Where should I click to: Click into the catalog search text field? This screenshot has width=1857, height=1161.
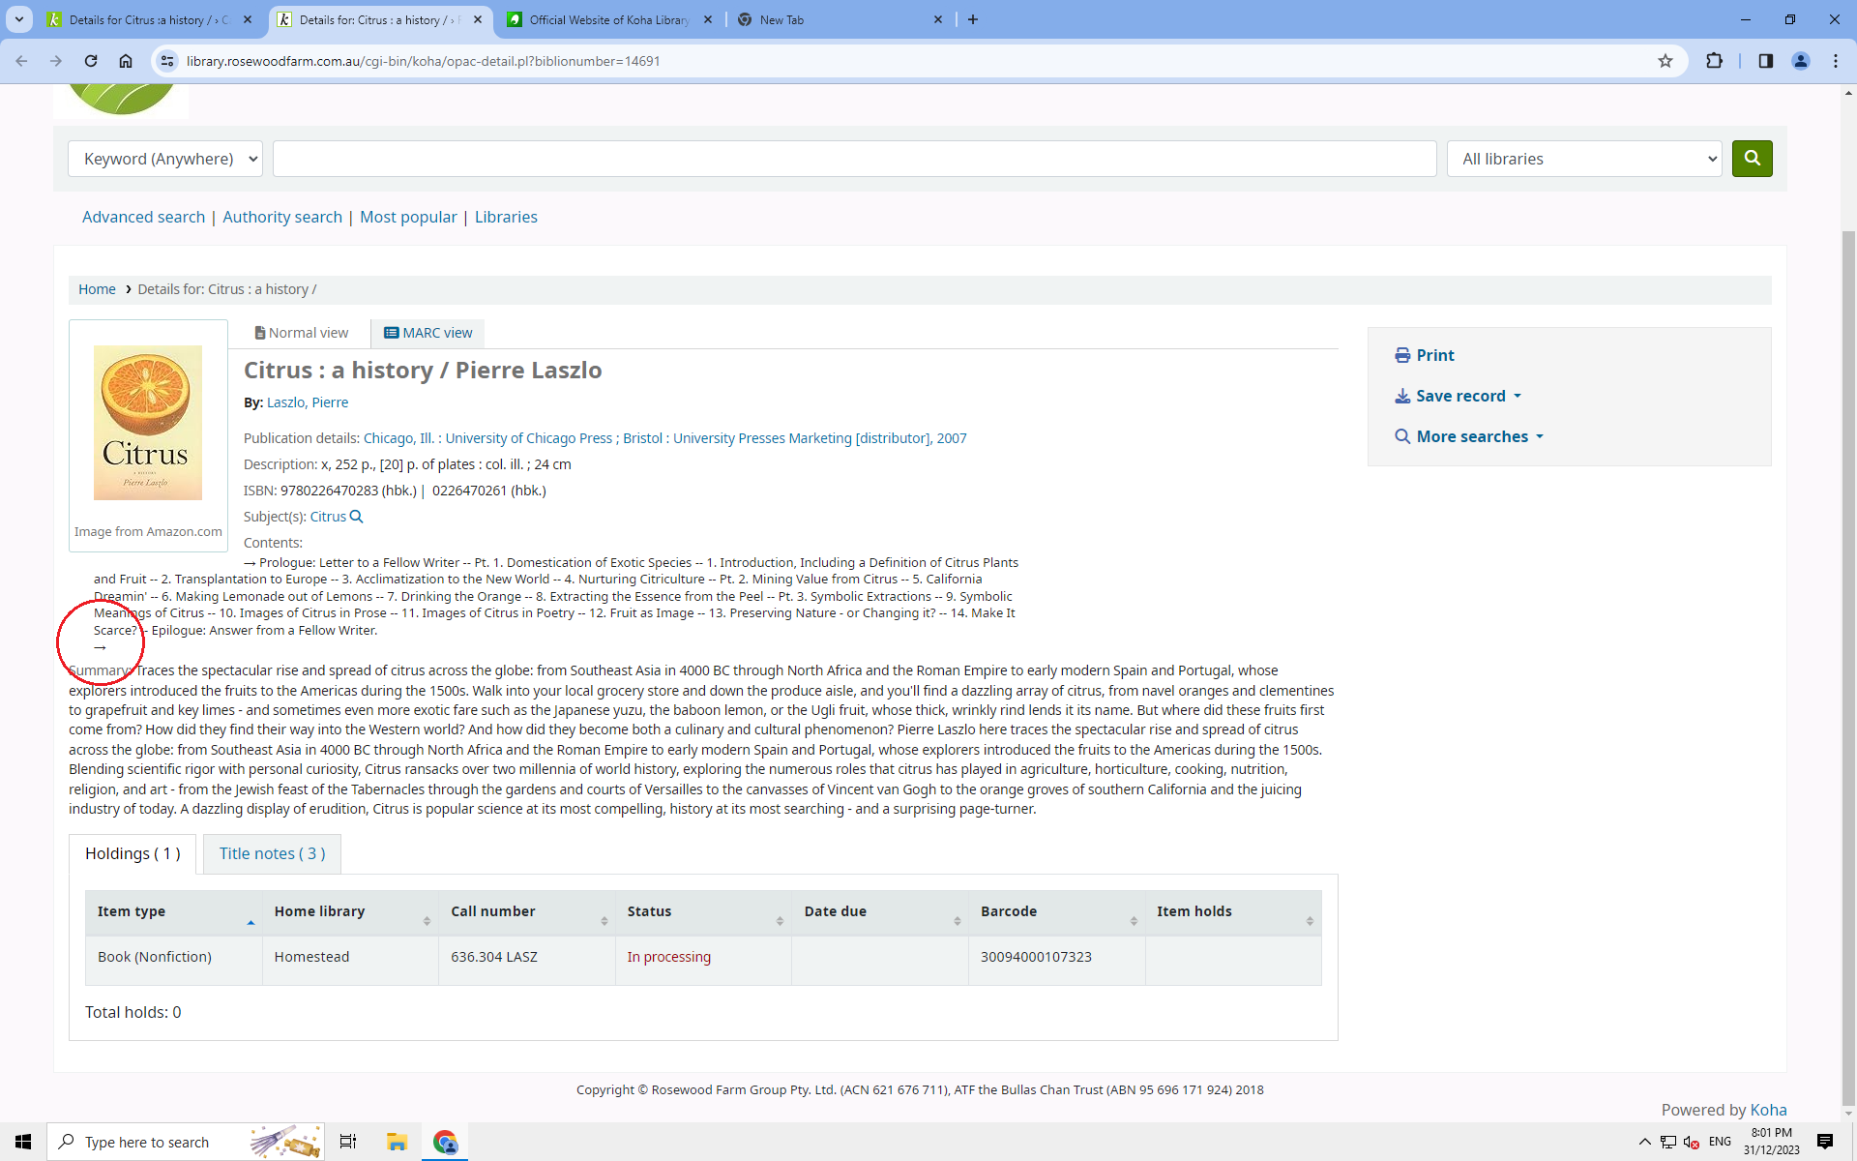coord(854,159)
